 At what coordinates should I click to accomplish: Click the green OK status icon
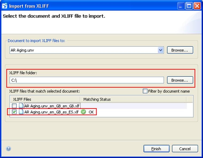pos(83,112)
